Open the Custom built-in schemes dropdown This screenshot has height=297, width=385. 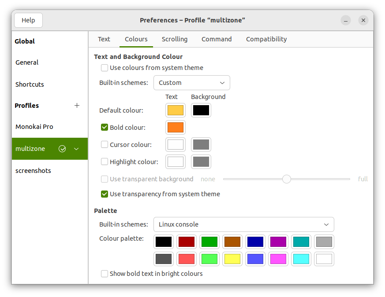click(191, 83)
